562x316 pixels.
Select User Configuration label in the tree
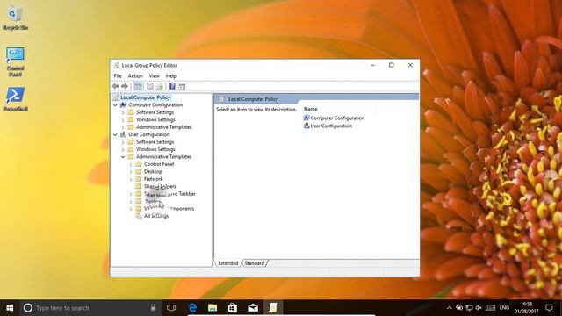coord(148,134)
